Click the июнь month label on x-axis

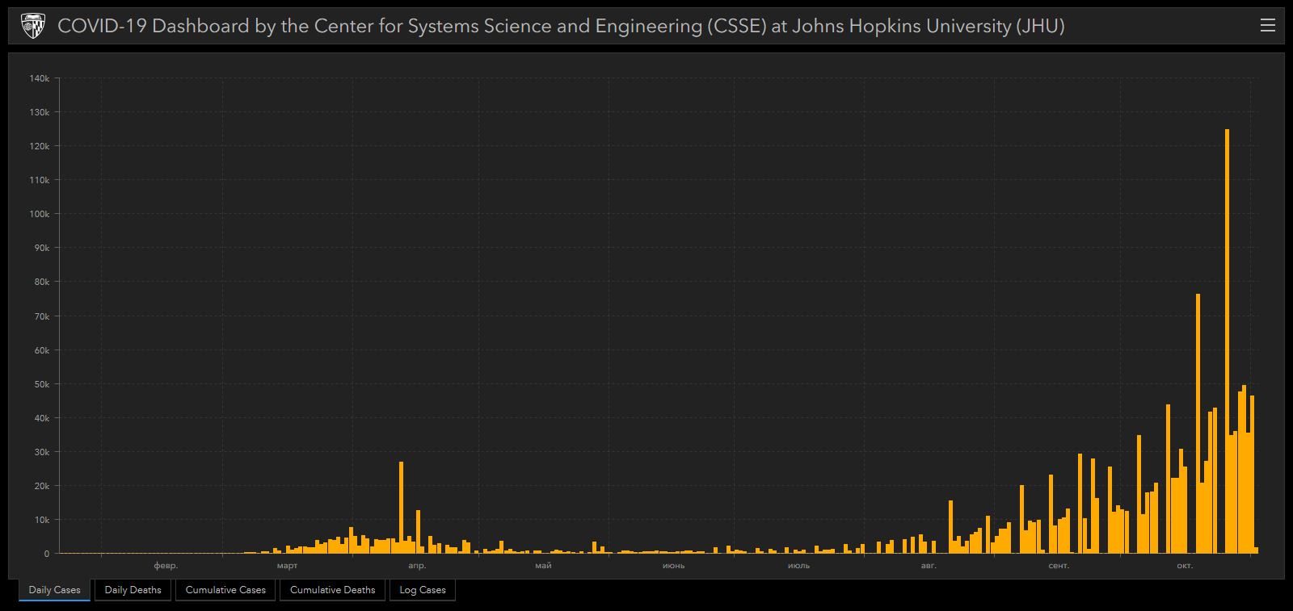click(x=674, y=566)
